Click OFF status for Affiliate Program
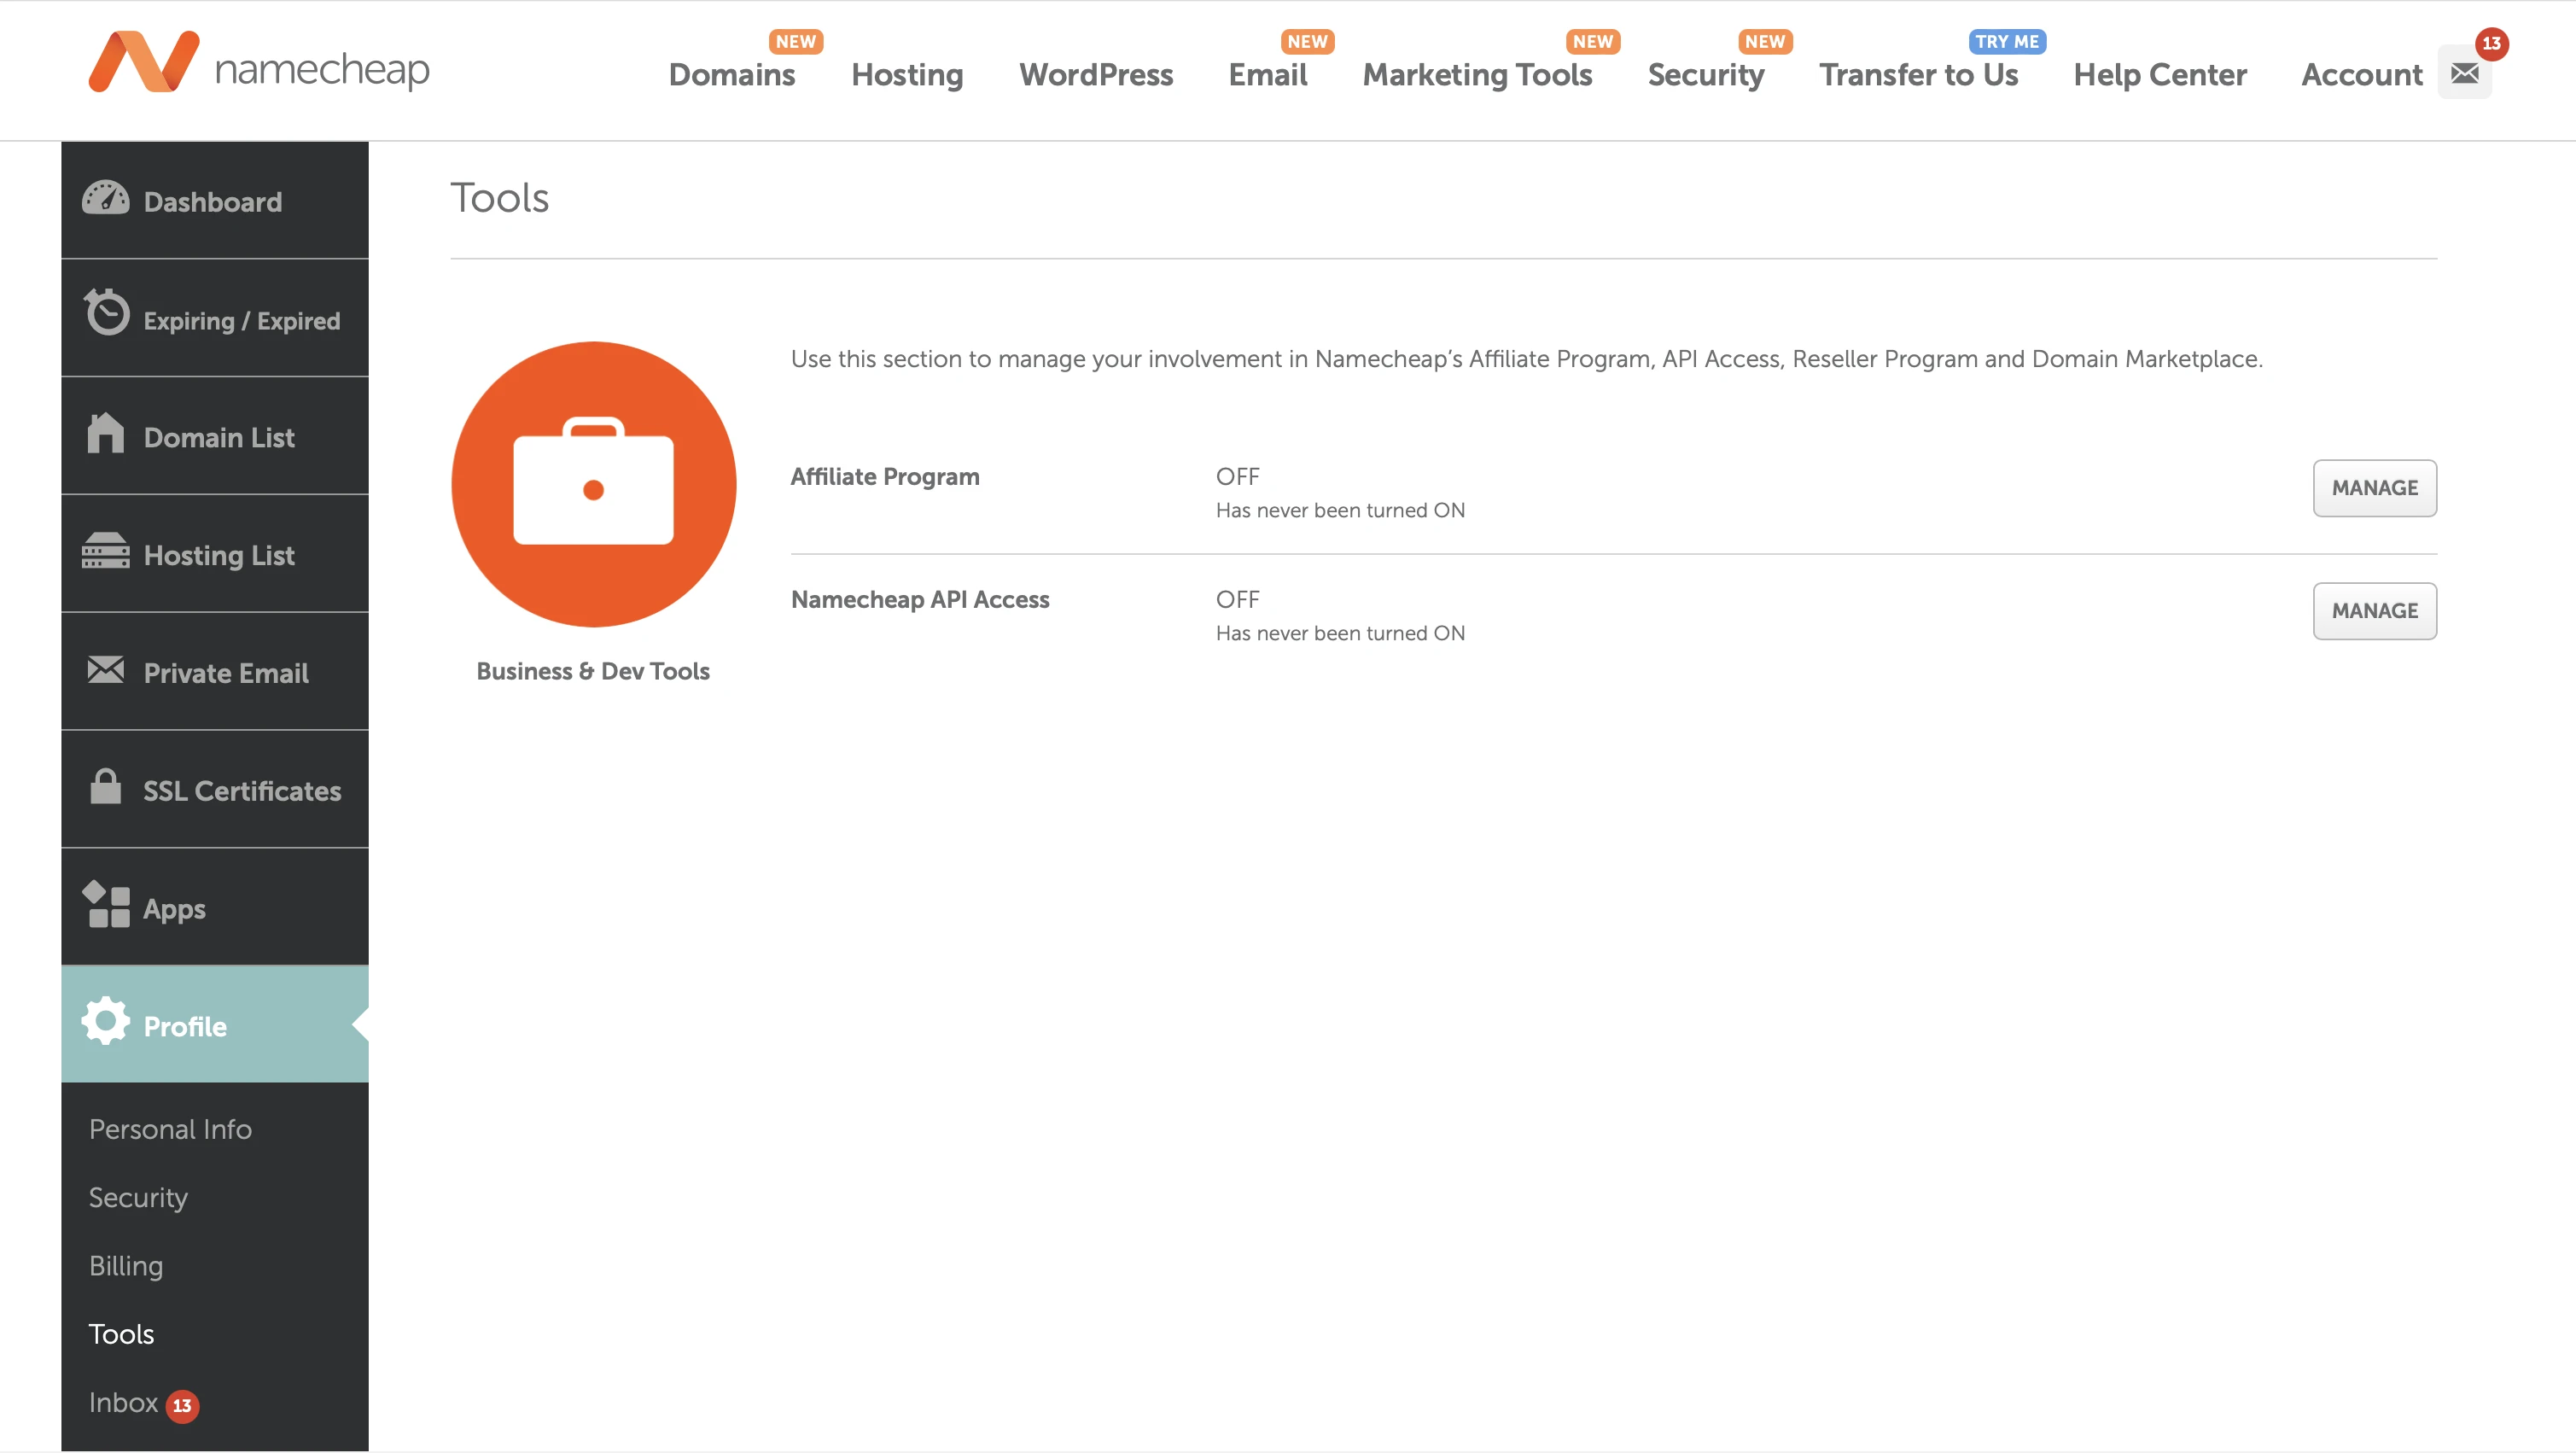The width and height of the screenshot is (2576, 1453). [1237, 477]
